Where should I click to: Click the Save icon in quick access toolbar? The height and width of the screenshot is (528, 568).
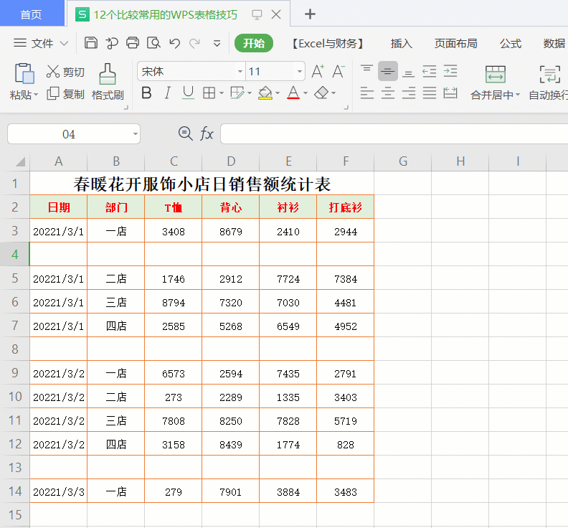(91, 43)
